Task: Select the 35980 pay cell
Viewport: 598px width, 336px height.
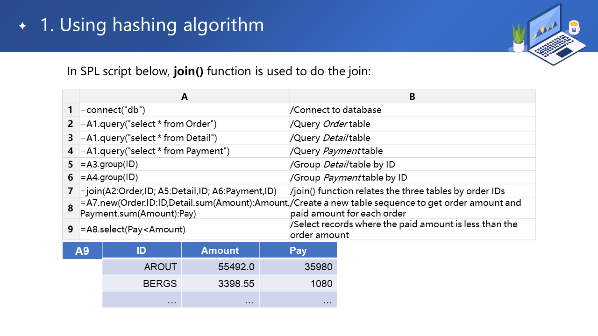Action: tap(298, 267)
